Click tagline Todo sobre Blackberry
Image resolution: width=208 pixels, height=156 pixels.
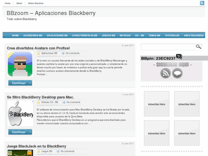click(22, 19)
